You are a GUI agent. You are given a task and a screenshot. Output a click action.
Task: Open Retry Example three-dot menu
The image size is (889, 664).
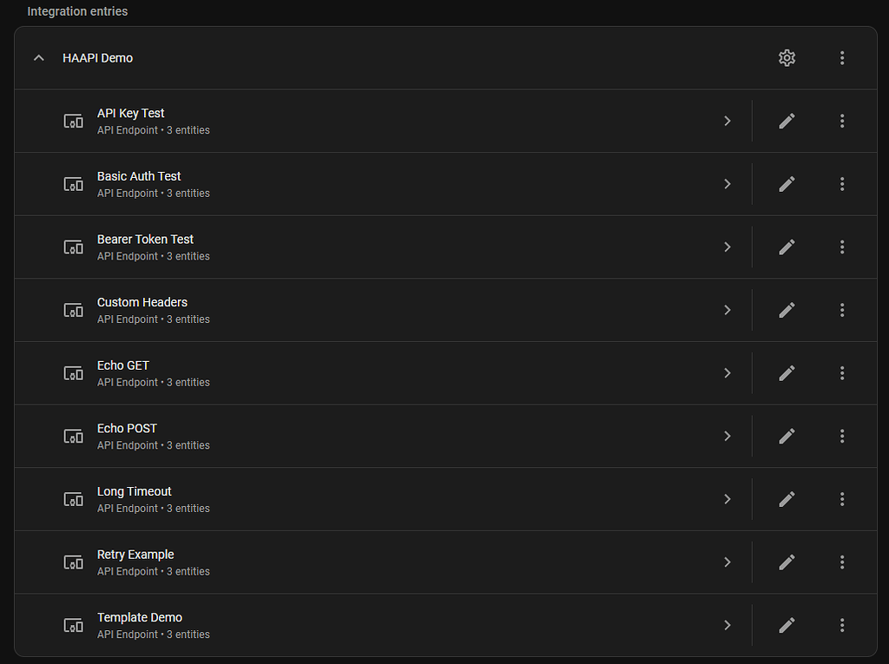842,562
